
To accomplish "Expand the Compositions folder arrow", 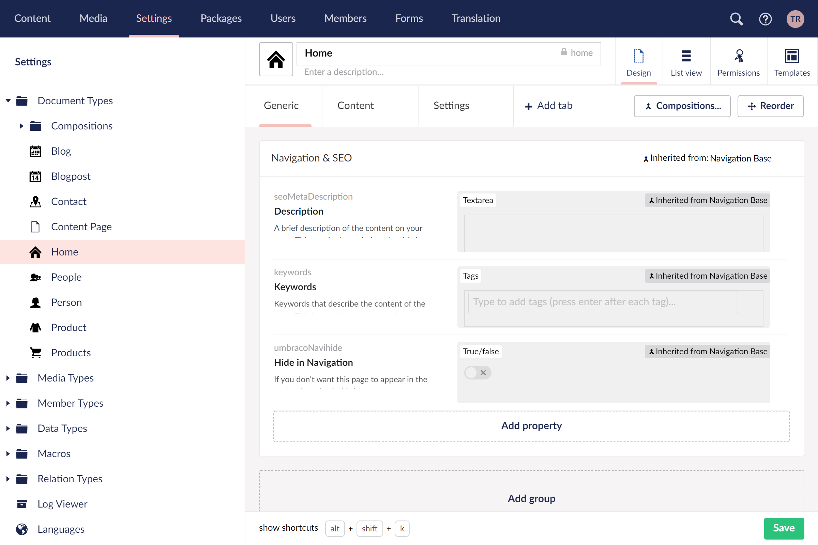I will click(21, 126).
